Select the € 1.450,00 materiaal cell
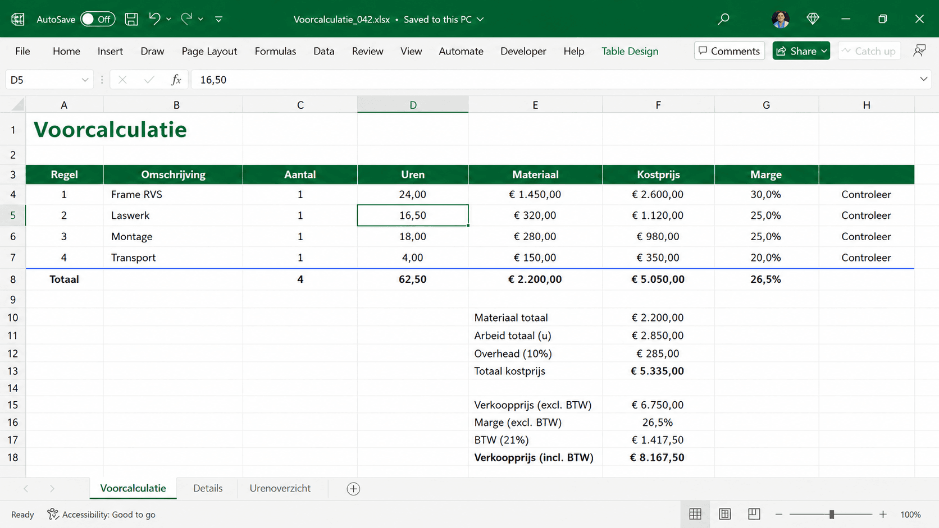This screenshot has height=528, width=939. click(535, 195)
